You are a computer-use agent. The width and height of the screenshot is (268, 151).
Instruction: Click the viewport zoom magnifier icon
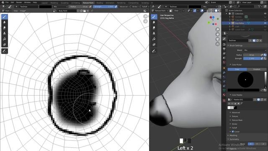click(217, 29)
